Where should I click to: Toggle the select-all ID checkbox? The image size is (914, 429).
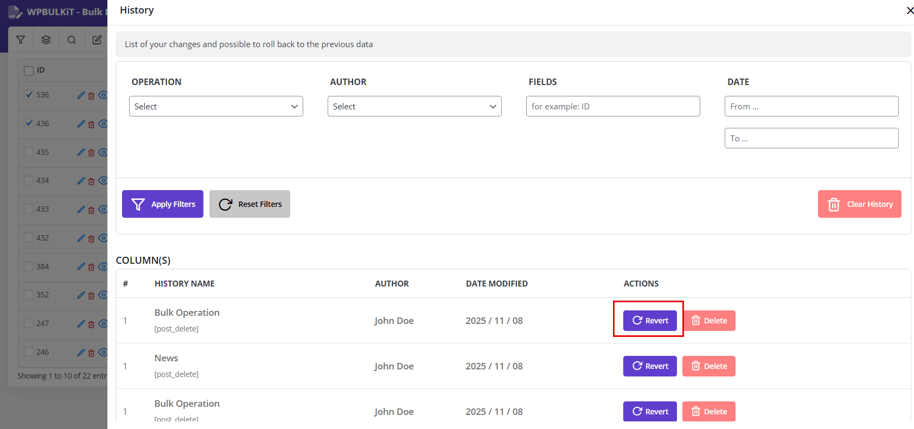tap(29, 71)
